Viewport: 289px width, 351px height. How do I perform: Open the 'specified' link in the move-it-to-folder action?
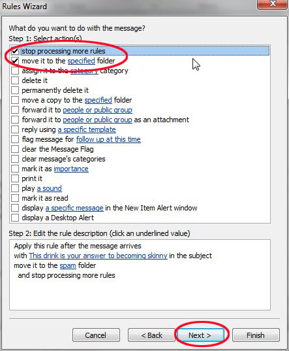[x=82, y=61]
